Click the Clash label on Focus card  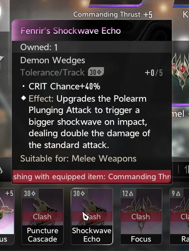click(x=141, y=216)
